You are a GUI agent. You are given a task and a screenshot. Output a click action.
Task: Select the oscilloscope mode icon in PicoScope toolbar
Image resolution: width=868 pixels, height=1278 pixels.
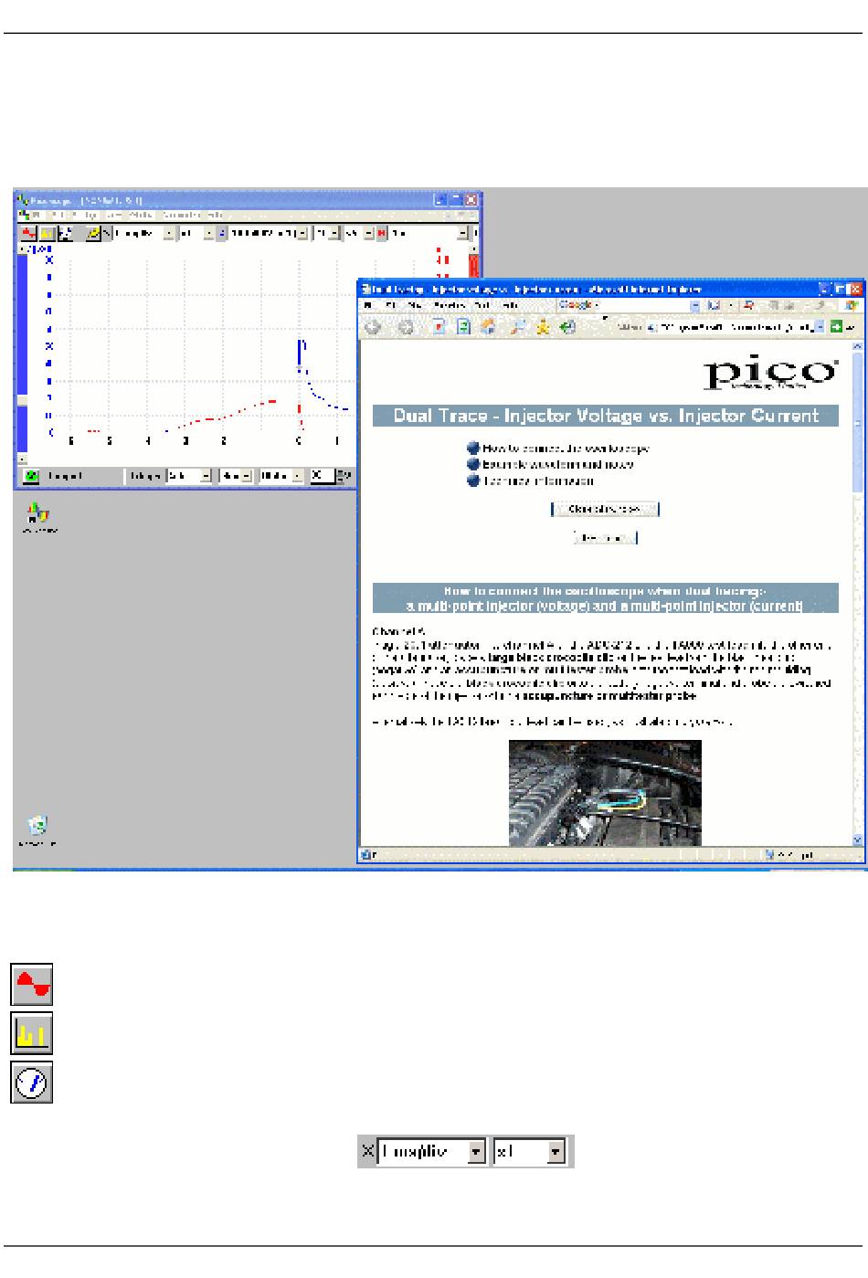[x=28, y=233]
